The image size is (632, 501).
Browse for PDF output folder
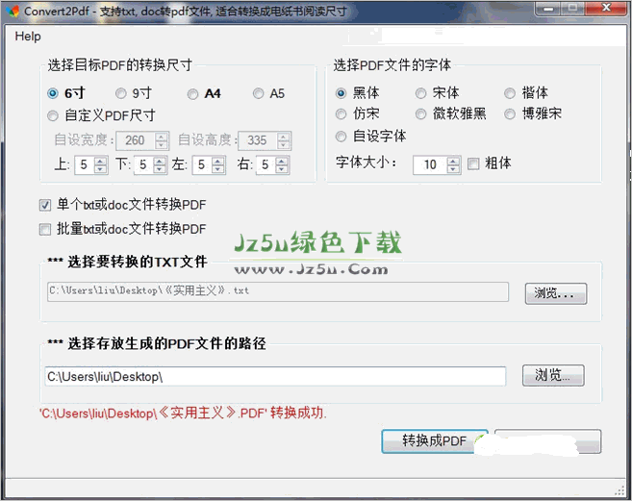(x=553, y=375)
